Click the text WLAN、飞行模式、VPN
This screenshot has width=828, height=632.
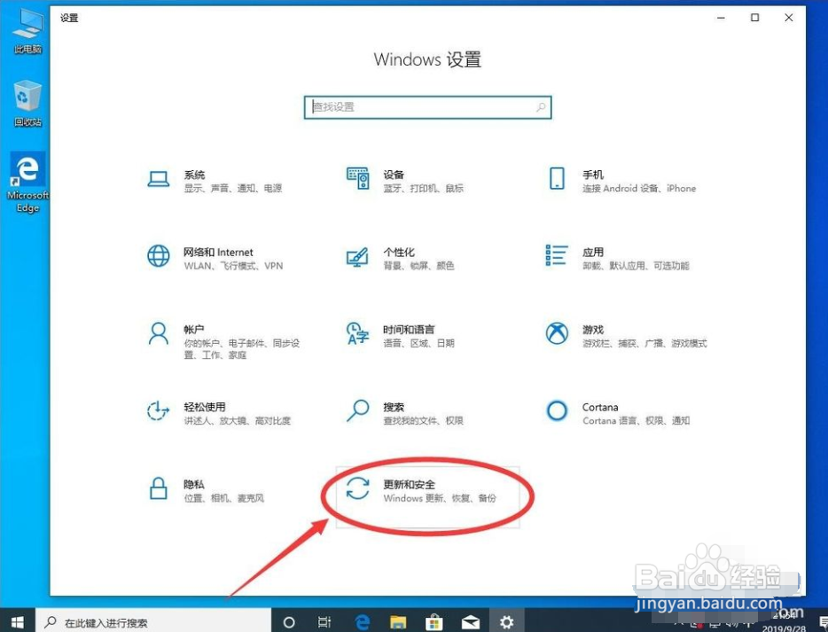tap(233, 266)
